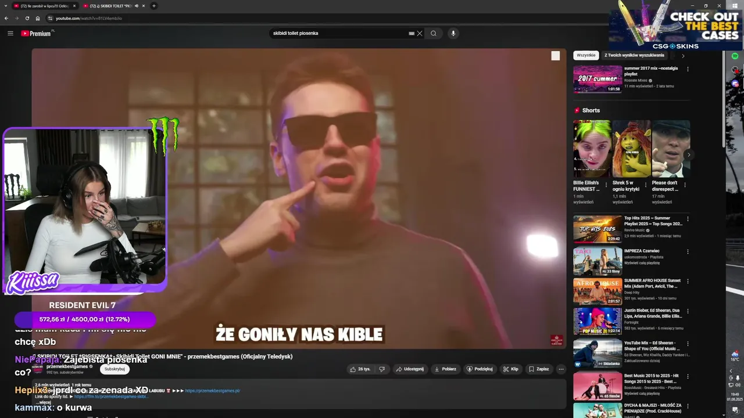The height and width of the screenshot is (418, 744).
Task: Open options for 'SUMMER AFRO HOUSE' video
Action: coord(688,282)
